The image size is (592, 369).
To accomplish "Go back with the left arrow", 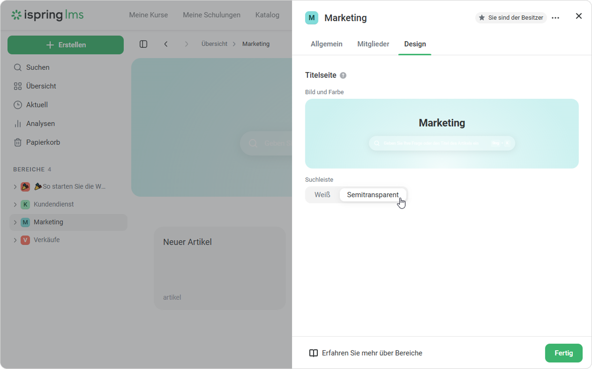I will tap(166, 44).
